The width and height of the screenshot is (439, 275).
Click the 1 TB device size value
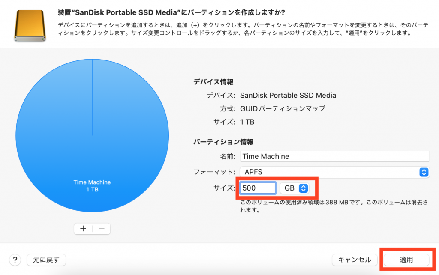click(x=247, y=122)
